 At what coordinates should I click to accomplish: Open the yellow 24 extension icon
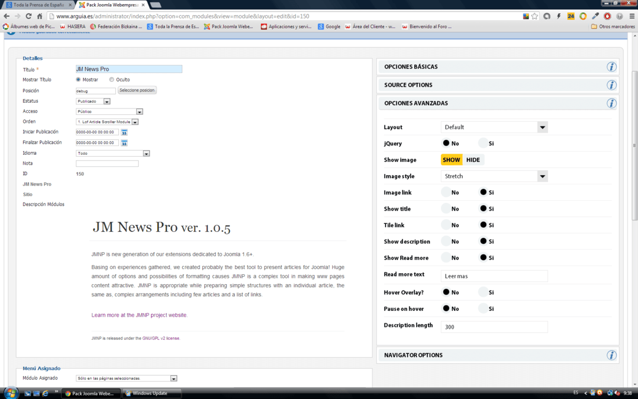571,16
